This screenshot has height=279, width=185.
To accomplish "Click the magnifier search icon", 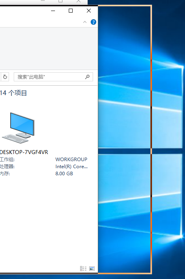I will click(x=87, y=77).
